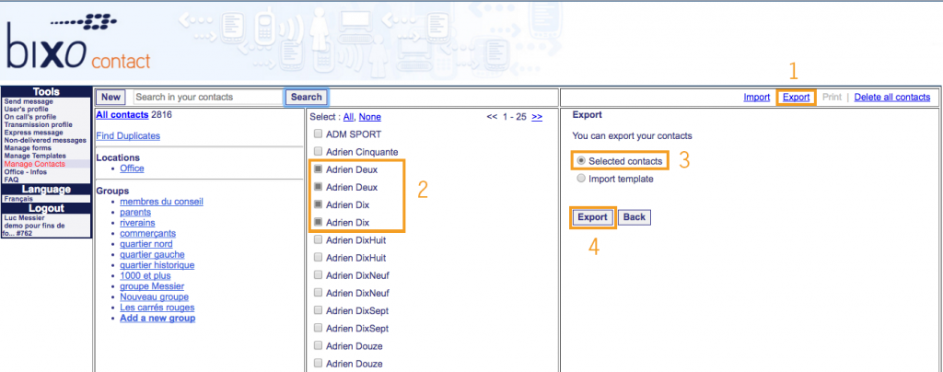Click the Export button beside Back

point(592,217)
